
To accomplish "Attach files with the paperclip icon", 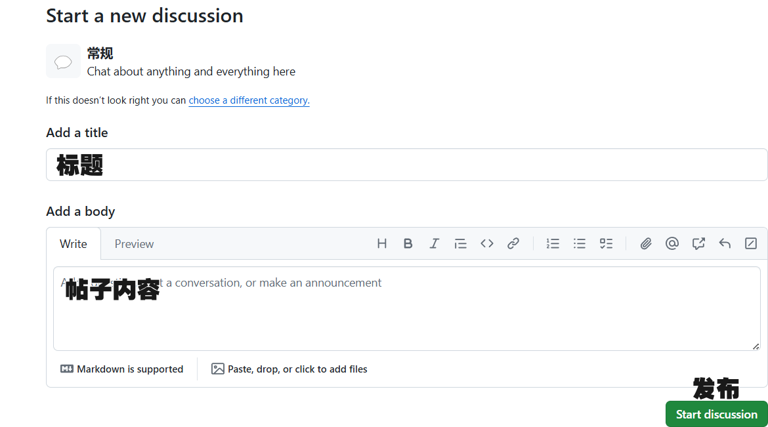I will [645, 243].
